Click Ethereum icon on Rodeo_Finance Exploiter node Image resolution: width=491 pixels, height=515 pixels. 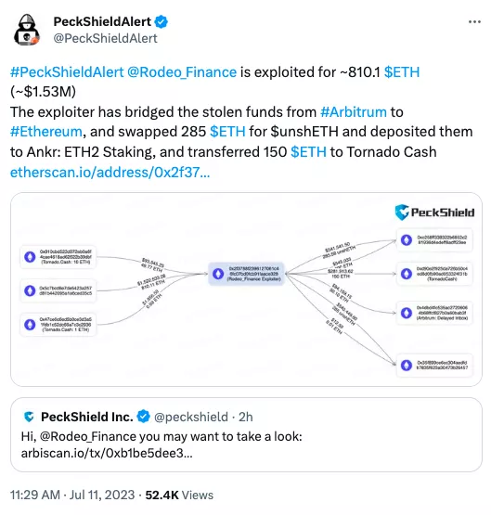218,274
